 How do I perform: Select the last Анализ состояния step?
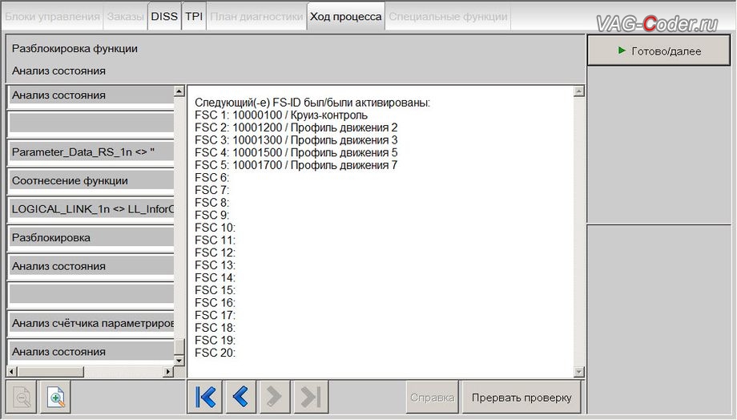click(91, 351)
